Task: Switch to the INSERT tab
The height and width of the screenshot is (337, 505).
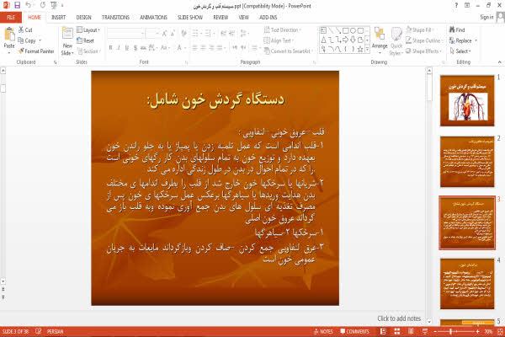Action: 58,18
